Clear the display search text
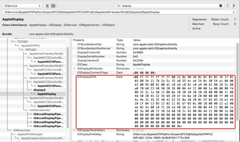 221,6
